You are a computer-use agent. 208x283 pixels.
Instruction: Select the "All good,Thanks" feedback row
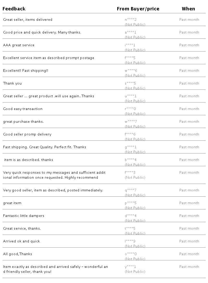[17, 254]
